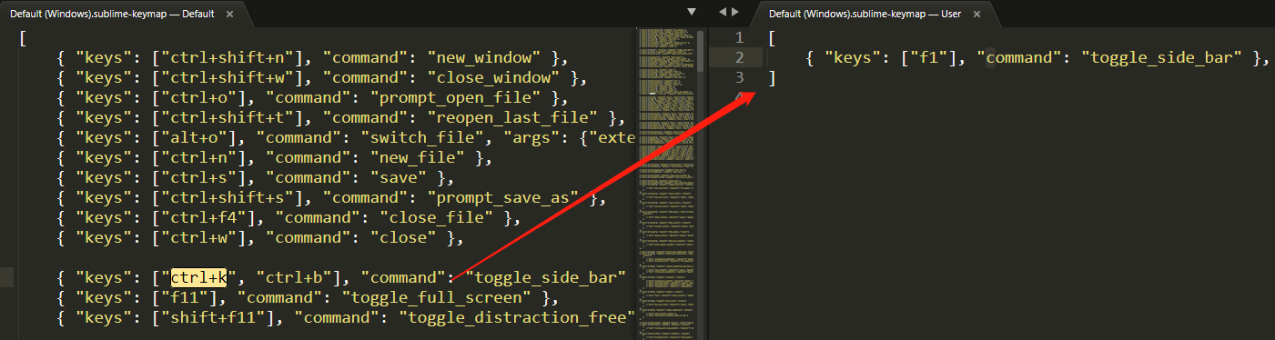Open the tab list dropdown arrow
Image resolution: width=1275 pixels, height=340 pixels.
(691, 12)
